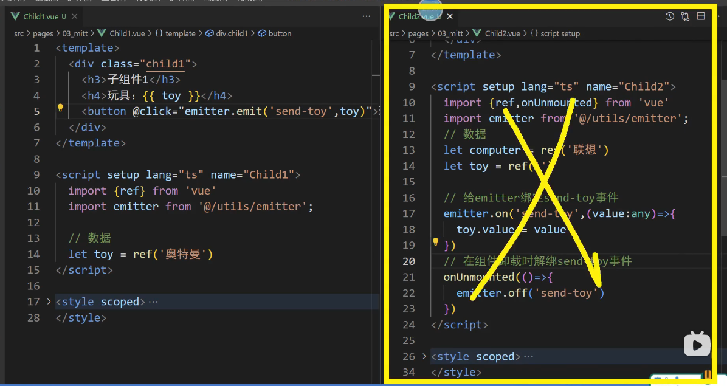Click the emitter.emit('send-toy',toy) handler text

click(x=275, y=111)
